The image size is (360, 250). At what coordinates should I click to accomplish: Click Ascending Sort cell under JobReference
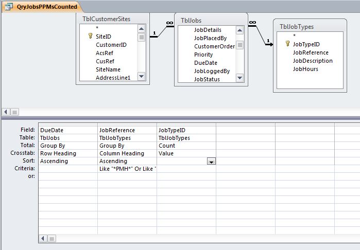[127, 161]
